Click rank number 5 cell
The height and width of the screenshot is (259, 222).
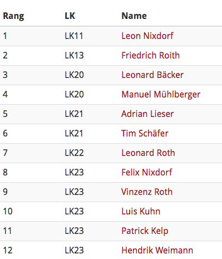pos(5,114)
